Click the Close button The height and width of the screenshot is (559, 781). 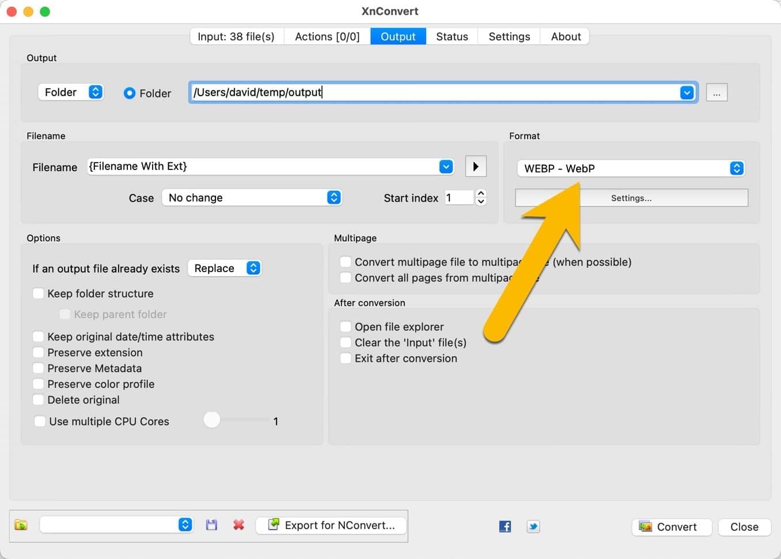[x=744, y=527]
